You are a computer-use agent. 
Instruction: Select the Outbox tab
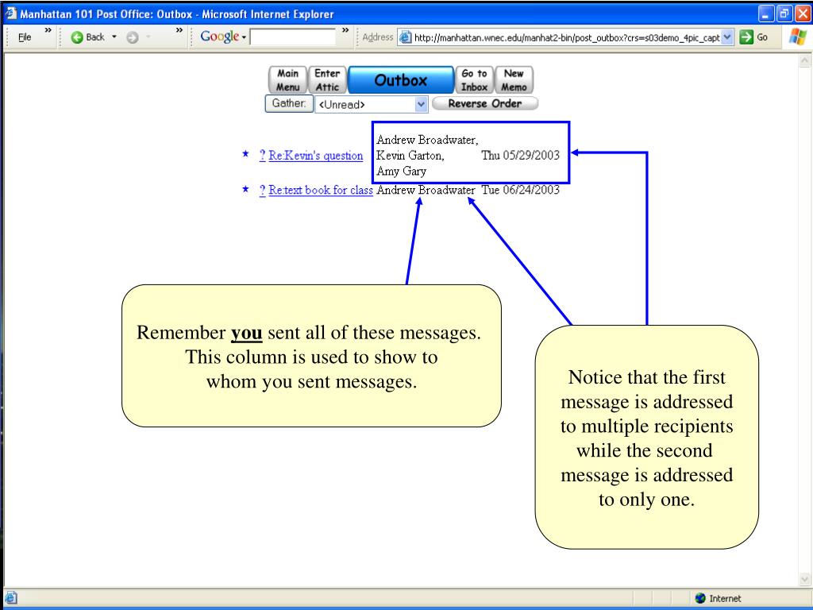pos(401,80)
